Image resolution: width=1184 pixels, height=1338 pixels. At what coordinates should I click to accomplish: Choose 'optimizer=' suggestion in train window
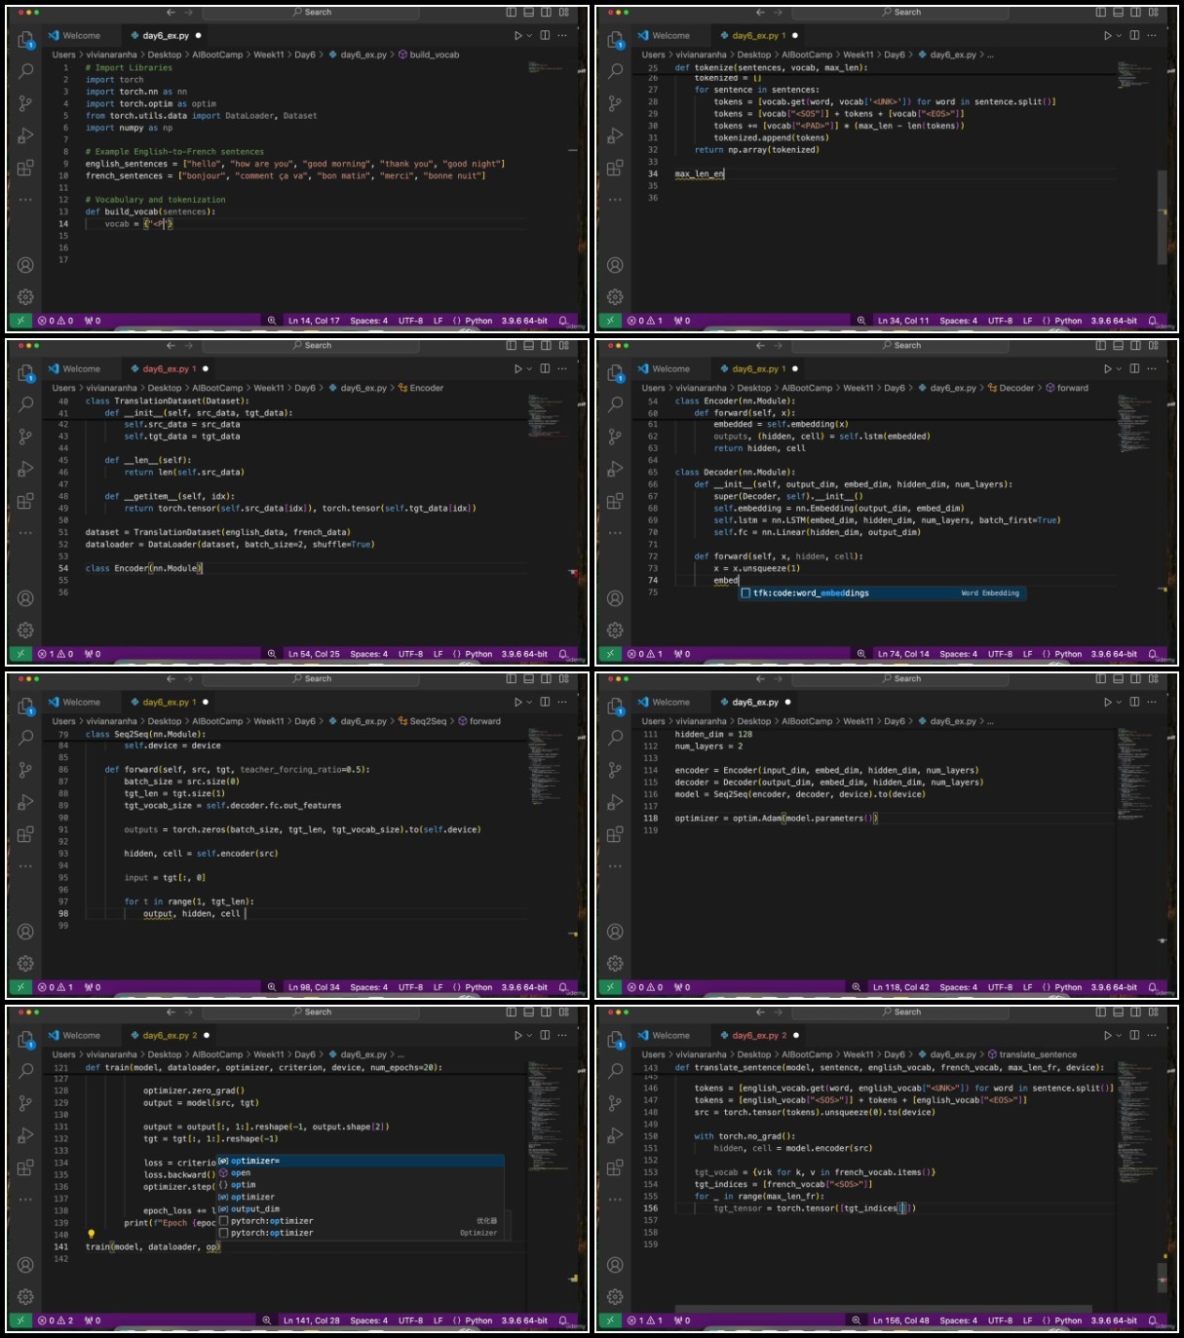[361, 1161]
